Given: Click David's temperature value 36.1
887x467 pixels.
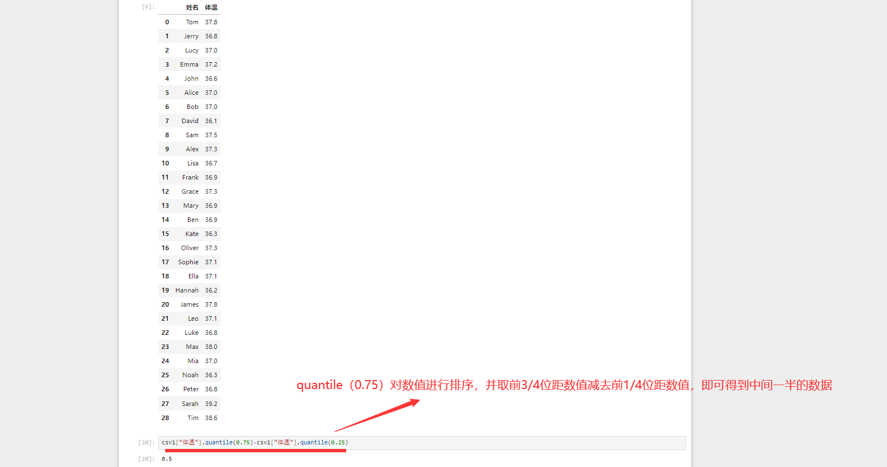Looking at the screenshot, I should coord(211,121).
